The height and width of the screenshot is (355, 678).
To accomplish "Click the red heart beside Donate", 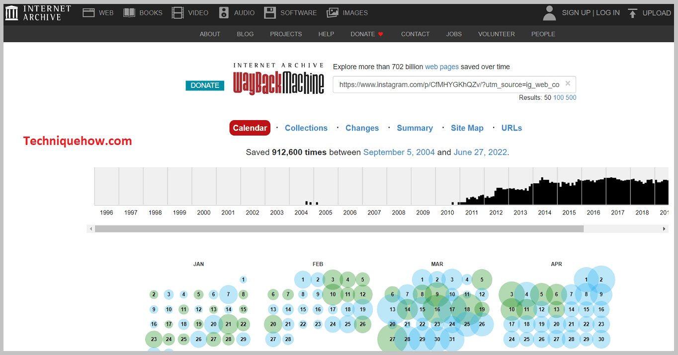I will [381, 34].
